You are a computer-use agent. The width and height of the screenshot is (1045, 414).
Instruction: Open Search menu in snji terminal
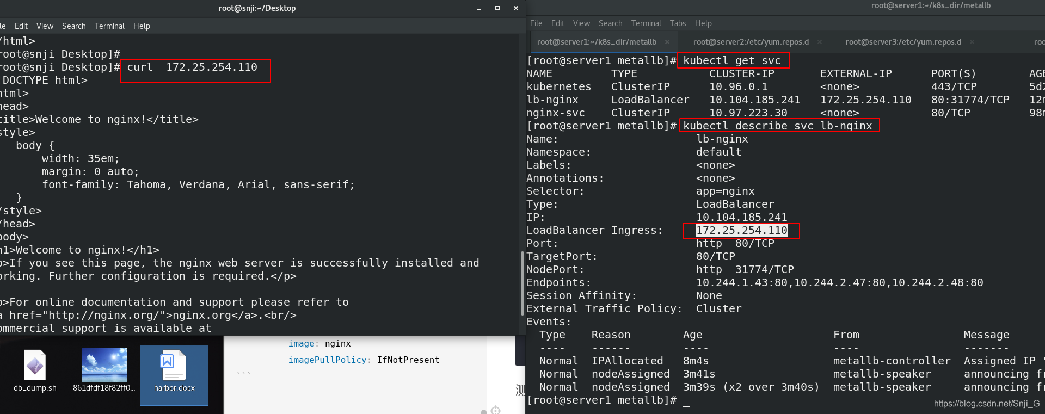coord(73,26)
